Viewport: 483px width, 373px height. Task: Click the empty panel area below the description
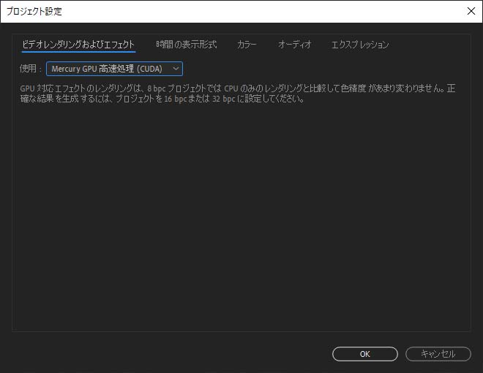pos(241,219)
